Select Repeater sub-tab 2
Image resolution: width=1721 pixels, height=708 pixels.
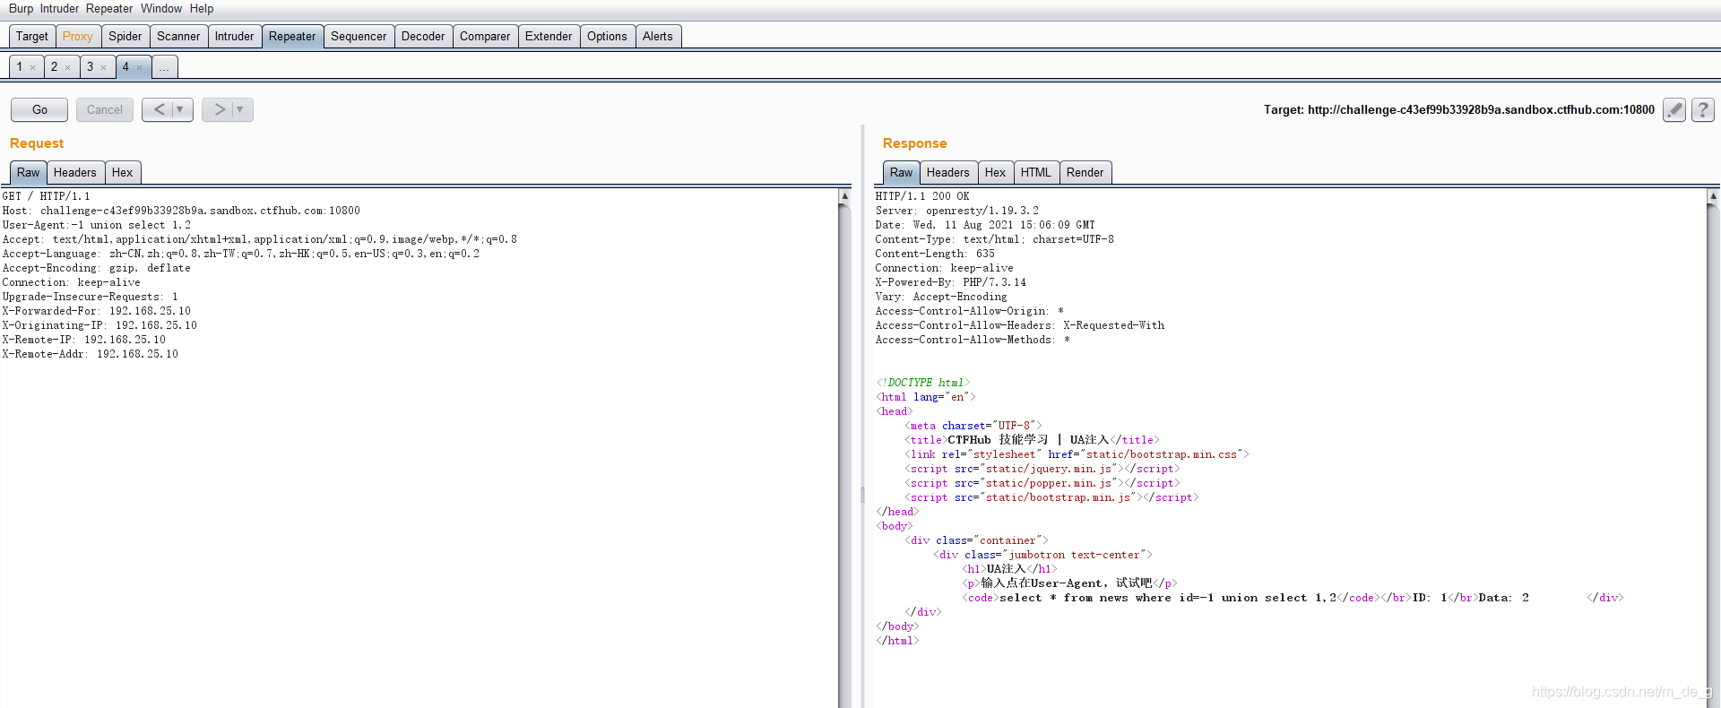click(x=54, y=67)
